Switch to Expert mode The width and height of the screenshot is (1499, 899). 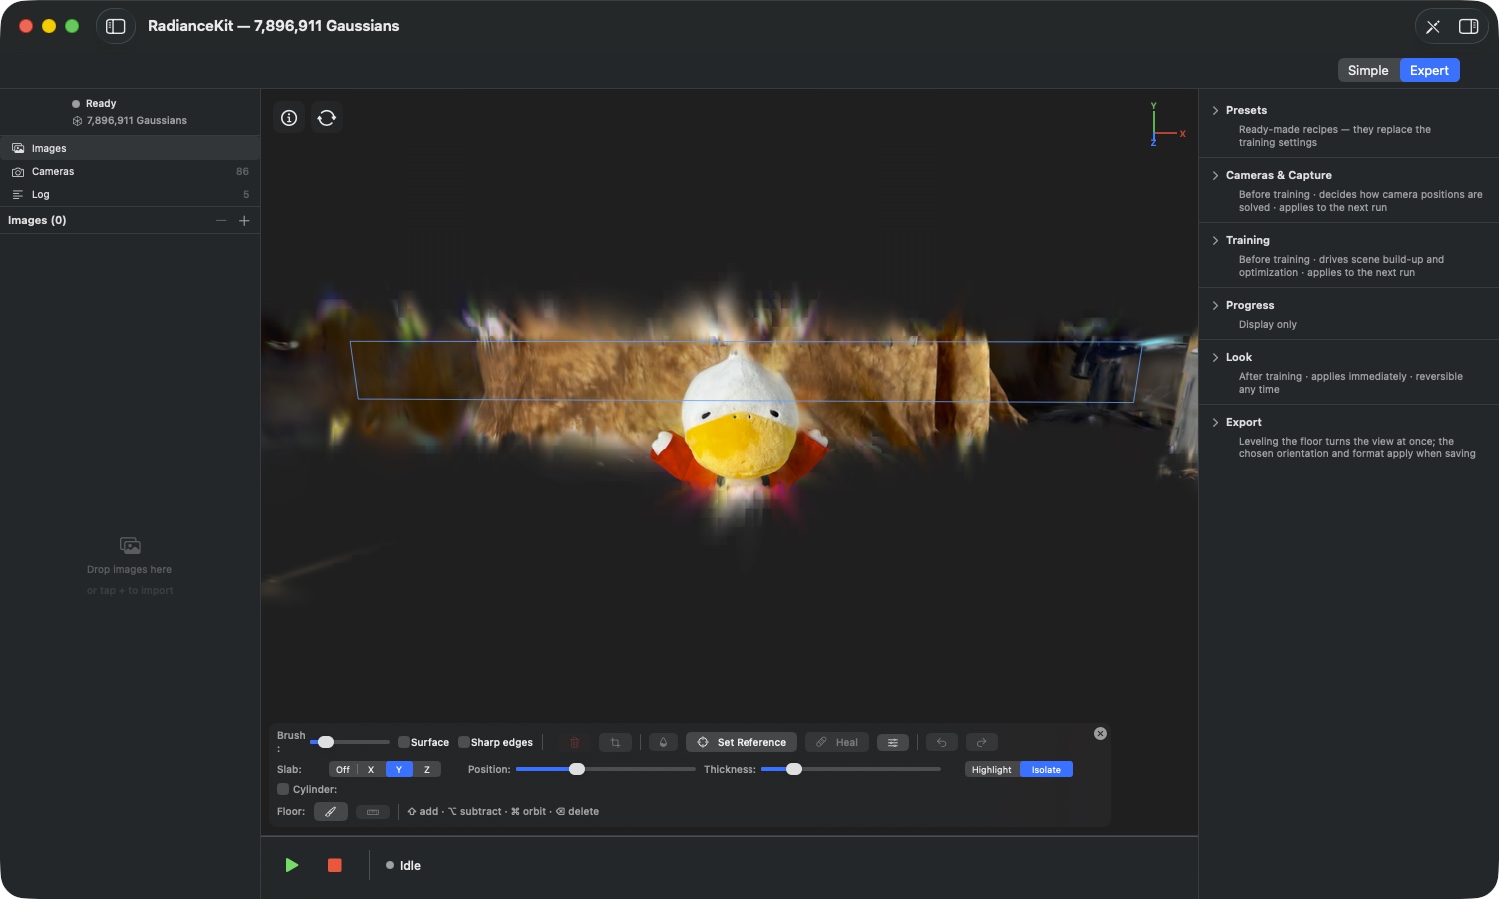pos(1429,70)
